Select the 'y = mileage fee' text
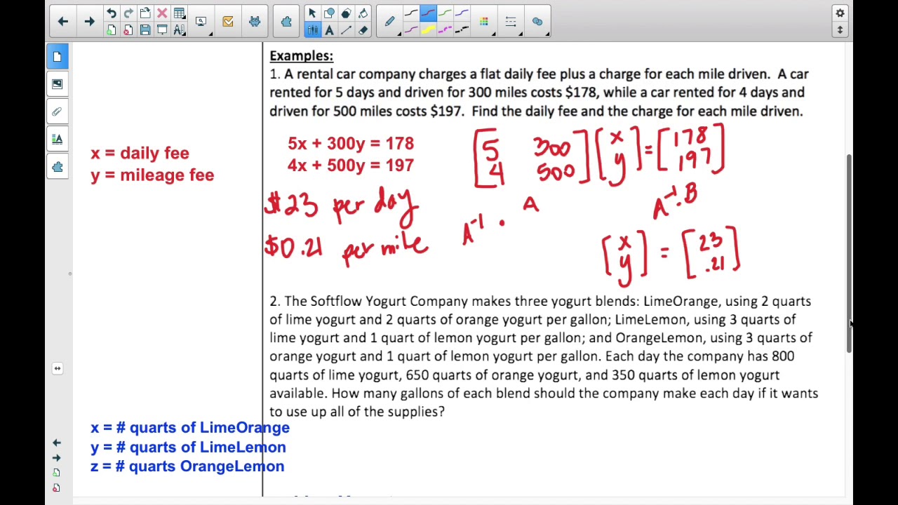This screenshot has width=898, height=505. 152,175
